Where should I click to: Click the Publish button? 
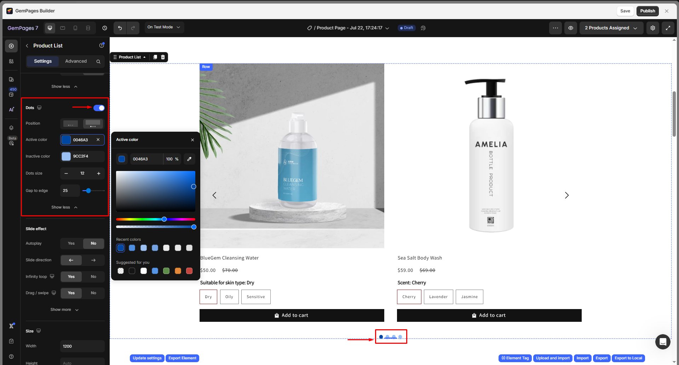(x=647, y=11)
